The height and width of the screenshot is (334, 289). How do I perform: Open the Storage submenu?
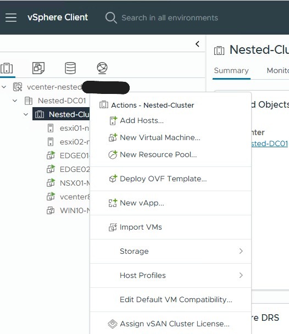[170, 251]
